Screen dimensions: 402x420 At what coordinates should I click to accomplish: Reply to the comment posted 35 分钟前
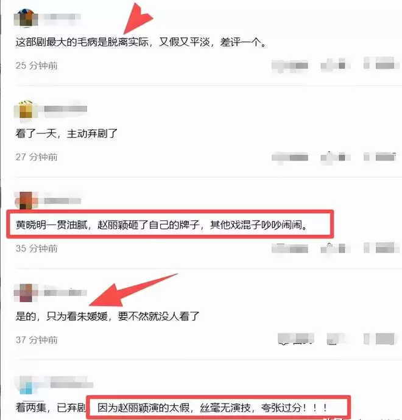pyautogui.click(x=290, y=248)
